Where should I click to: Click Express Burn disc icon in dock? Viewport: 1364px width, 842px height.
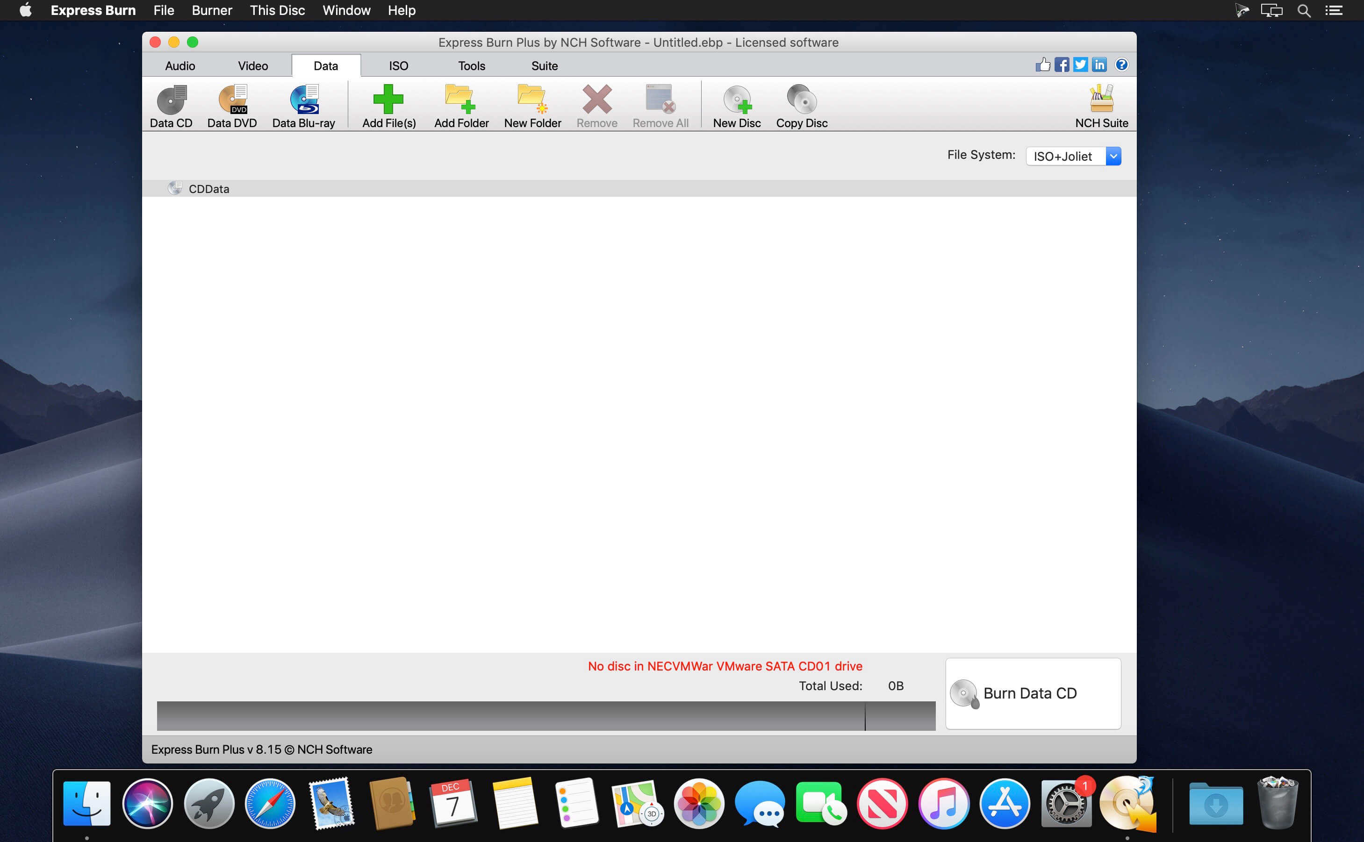coord(1127,803)
